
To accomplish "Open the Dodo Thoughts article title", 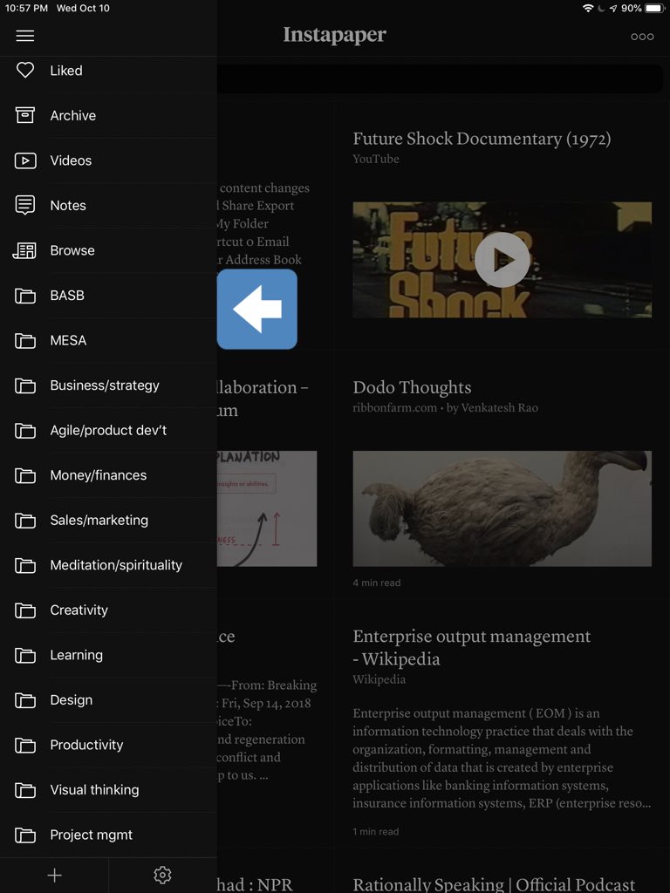I will click(412, 388).
